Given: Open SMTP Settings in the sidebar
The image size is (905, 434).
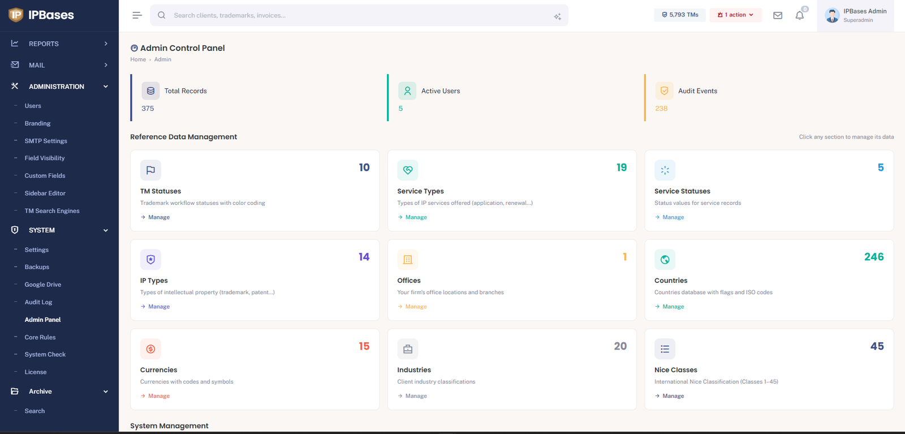Looking at the screenshot, I should click(x=46, y=141).
